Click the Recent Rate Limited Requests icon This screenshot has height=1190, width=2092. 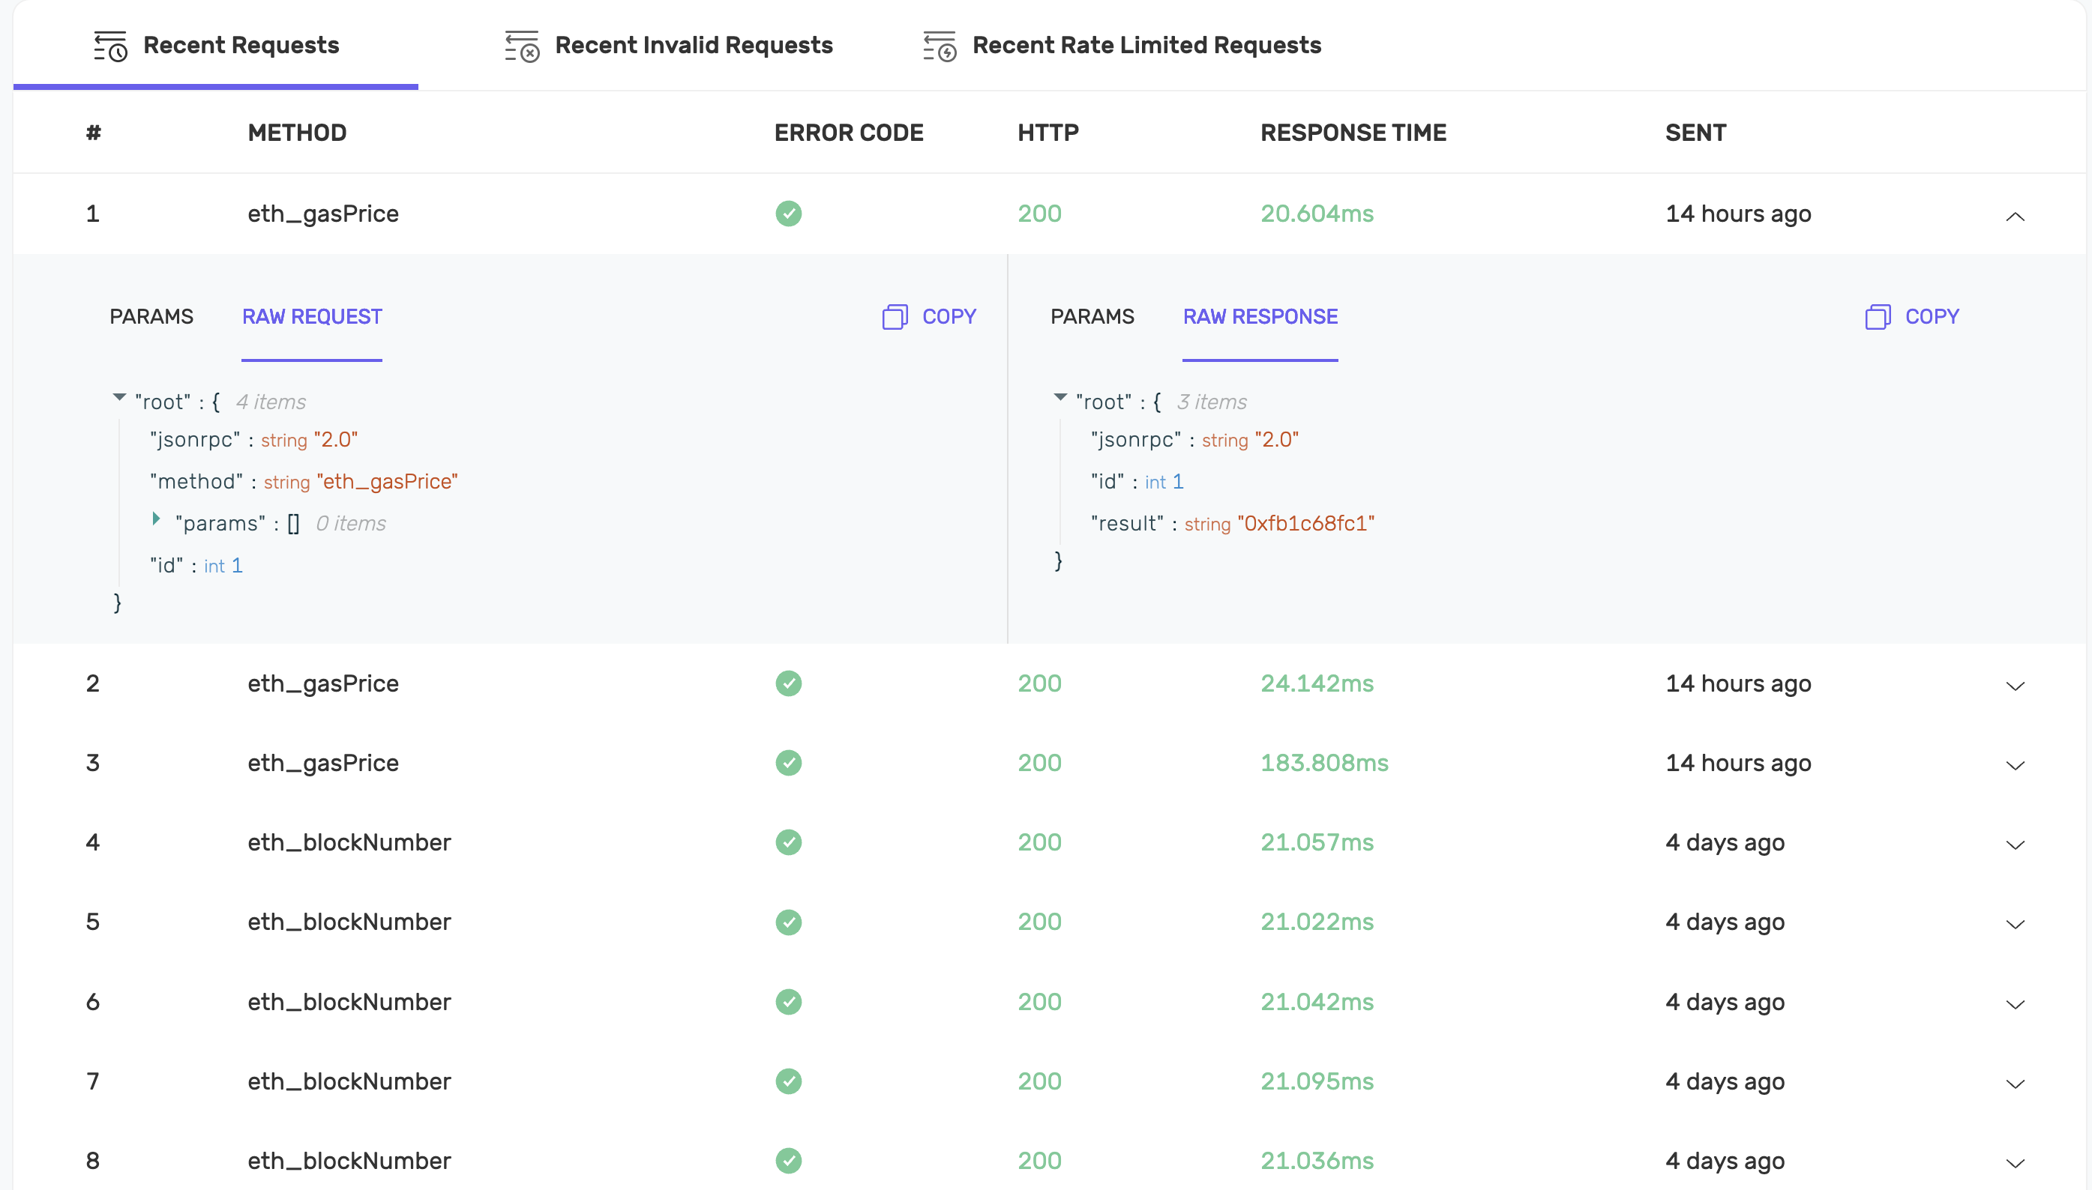pos(940,46)
